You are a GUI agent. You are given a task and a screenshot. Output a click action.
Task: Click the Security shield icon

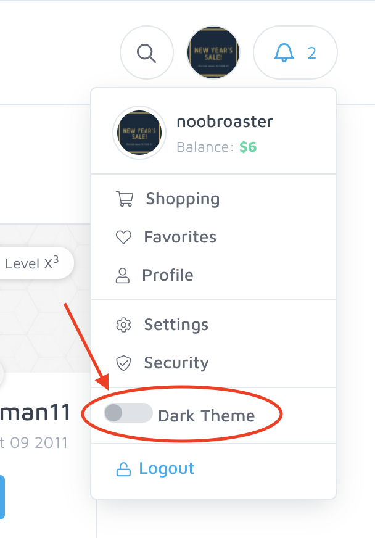point(123,363)
